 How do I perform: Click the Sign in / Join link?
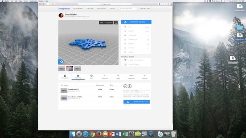coord(145,8)
